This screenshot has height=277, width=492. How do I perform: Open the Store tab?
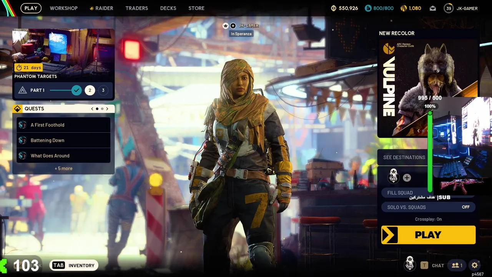point(196,8)
